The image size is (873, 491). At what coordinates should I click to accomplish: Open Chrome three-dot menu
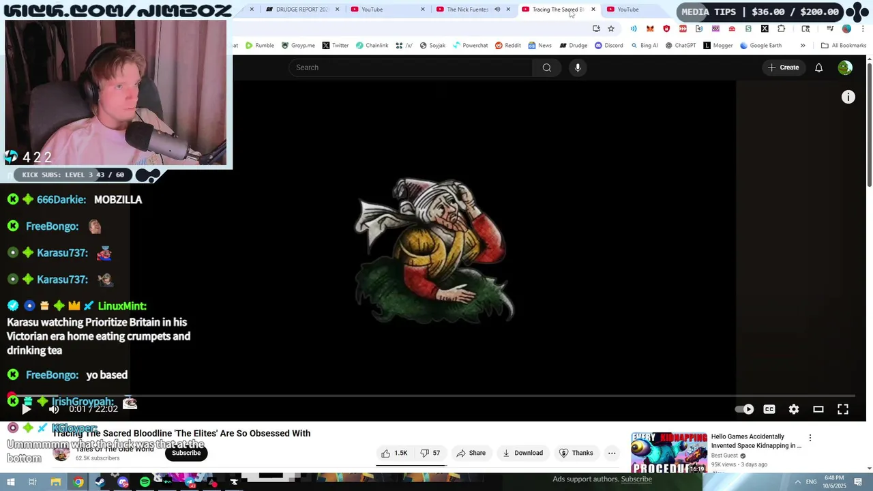point(863,29)
